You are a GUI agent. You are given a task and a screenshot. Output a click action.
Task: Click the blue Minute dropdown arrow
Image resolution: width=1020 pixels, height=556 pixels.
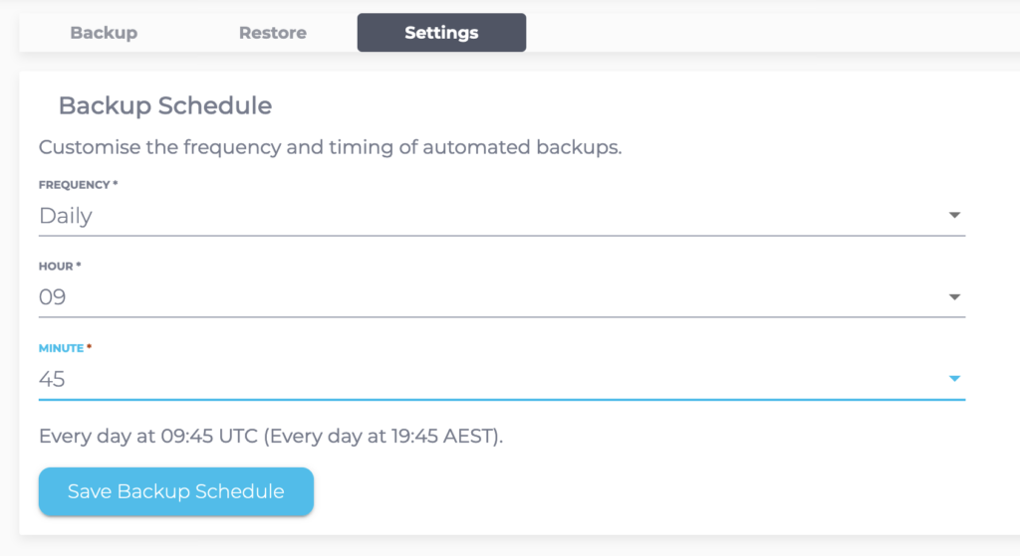point(954,378)
